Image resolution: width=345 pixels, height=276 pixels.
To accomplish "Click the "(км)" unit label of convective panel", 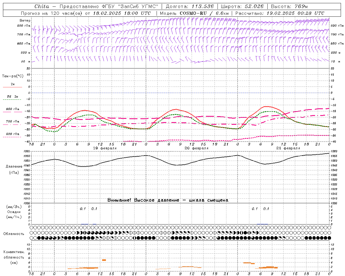I will [14, 262].
